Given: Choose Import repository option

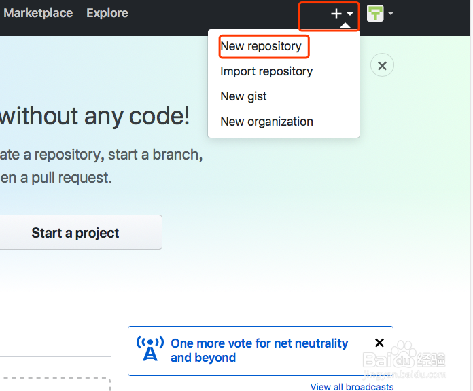Looking at the screenshot, I should (266, 71).
